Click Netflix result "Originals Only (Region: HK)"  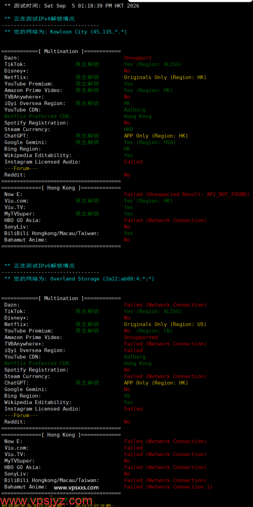click(165, 77)
